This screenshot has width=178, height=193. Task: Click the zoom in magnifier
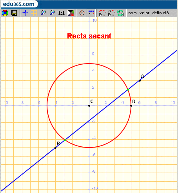[43, 13]
